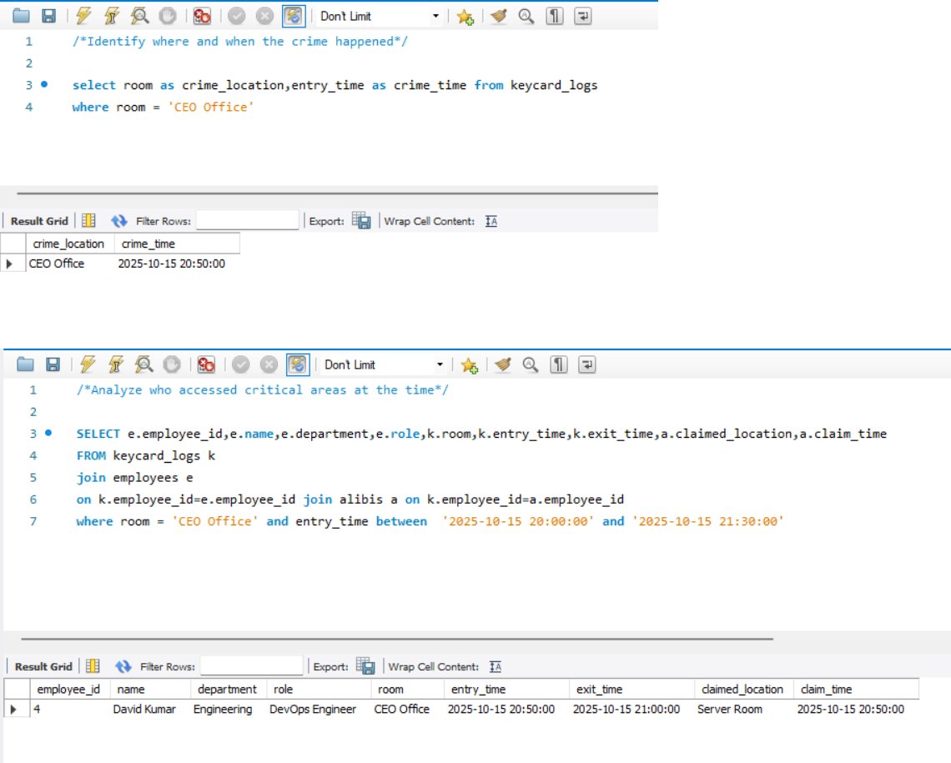Toggle invisible characters in upper editor toolbar
Image resolution: width=951 pixels, height=763 pixels.
555,16
